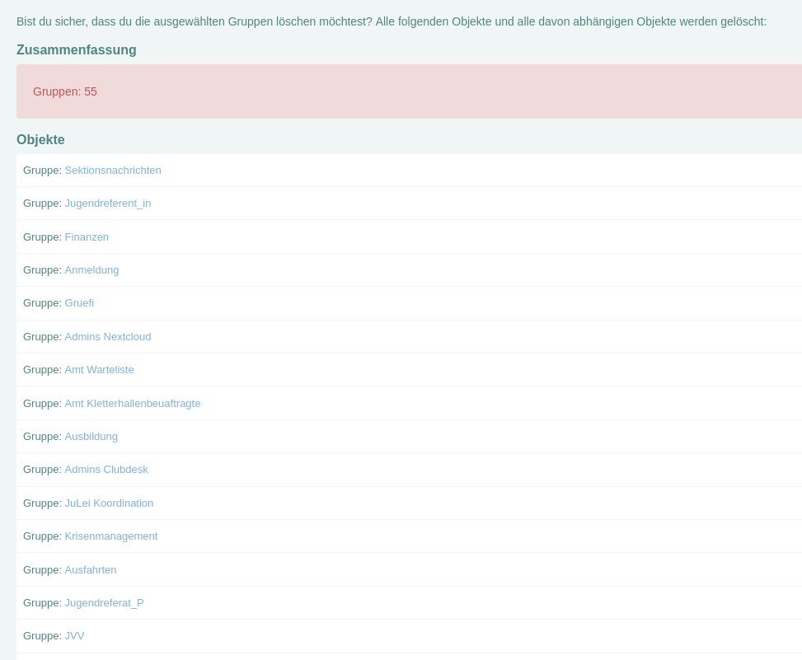Open the JuLei Koordination group
Image resolution: width=802 pixels, height=660 pixels.
coord(109,503)
